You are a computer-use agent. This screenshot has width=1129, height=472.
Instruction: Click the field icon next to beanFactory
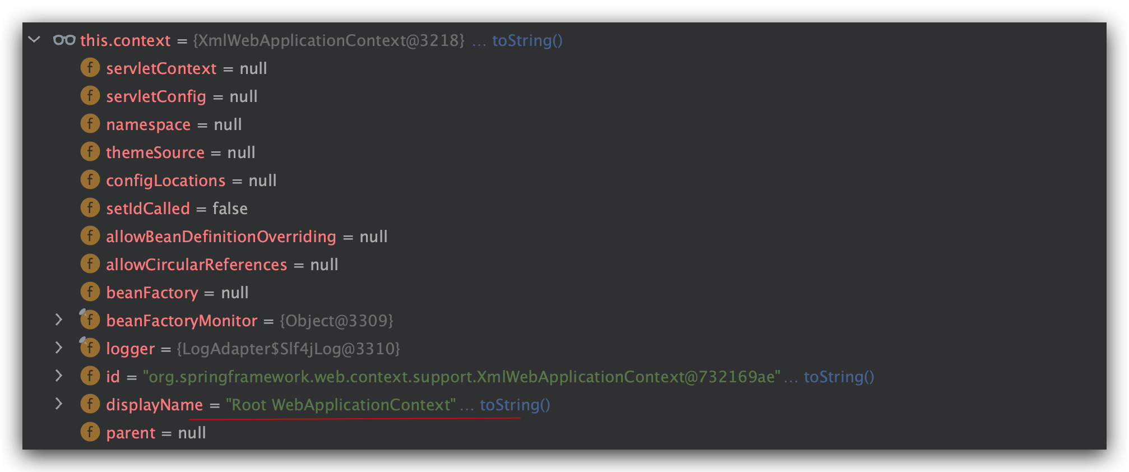90,292
